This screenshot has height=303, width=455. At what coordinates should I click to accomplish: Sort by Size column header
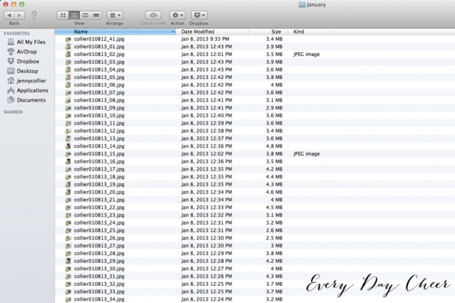pos(268,32)
